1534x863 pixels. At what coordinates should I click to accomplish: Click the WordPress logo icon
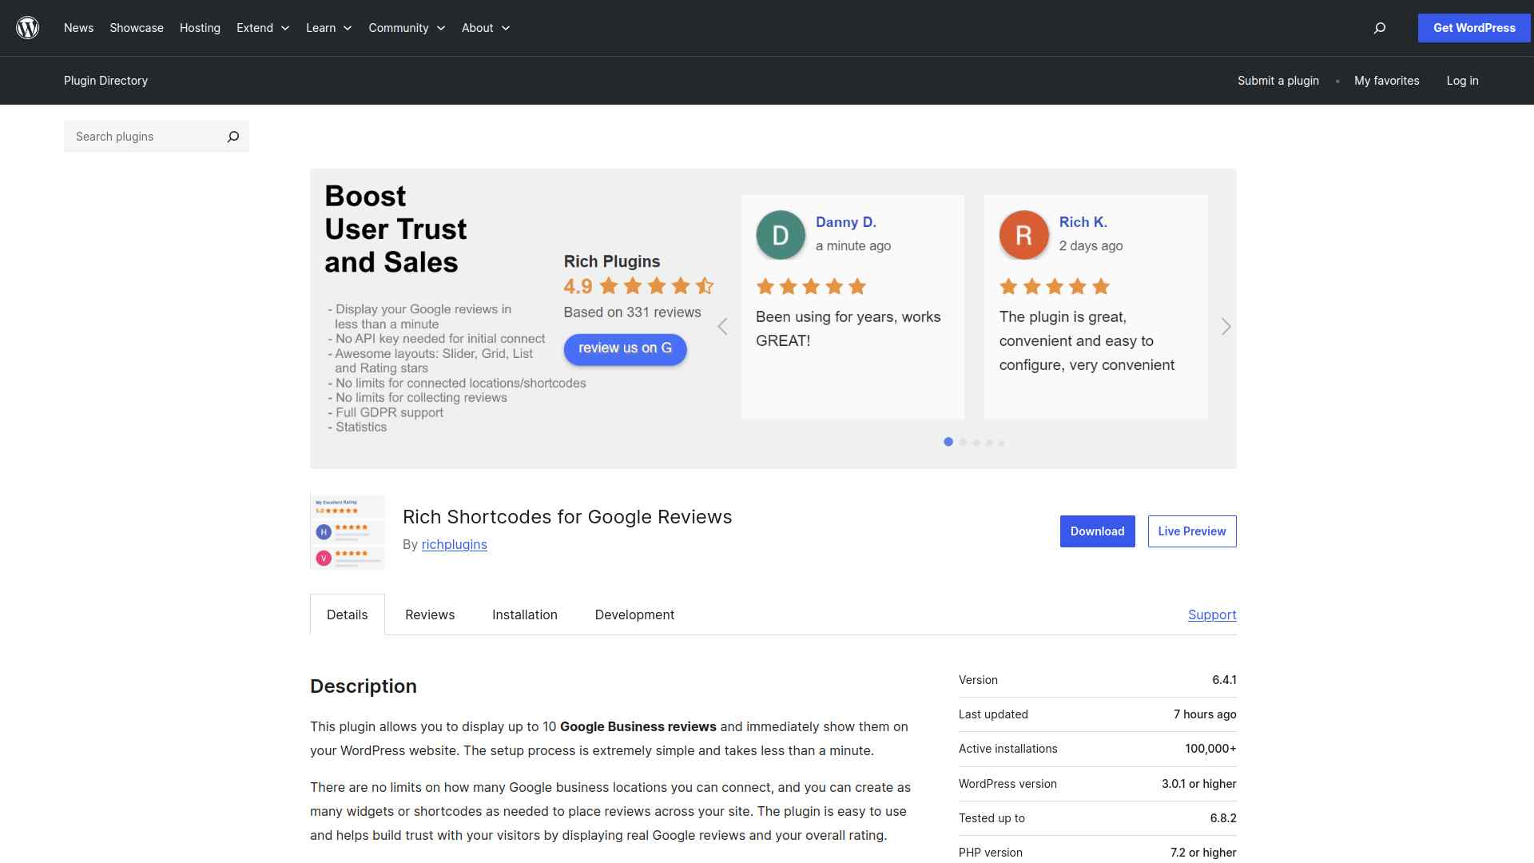tap(28, 28)
